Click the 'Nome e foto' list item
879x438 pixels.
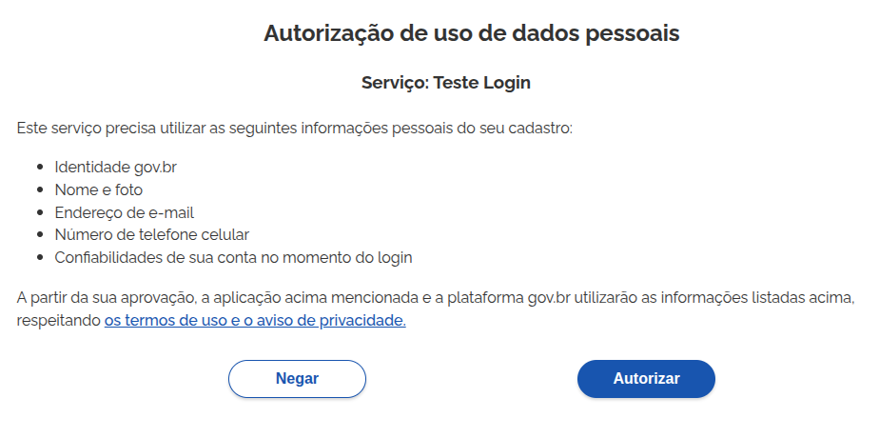98,190
